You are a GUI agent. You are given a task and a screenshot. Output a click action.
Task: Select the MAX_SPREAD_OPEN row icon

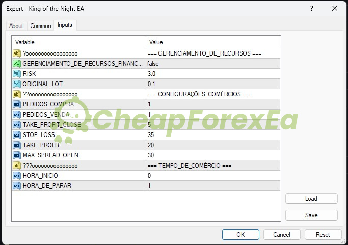point(16,155)
